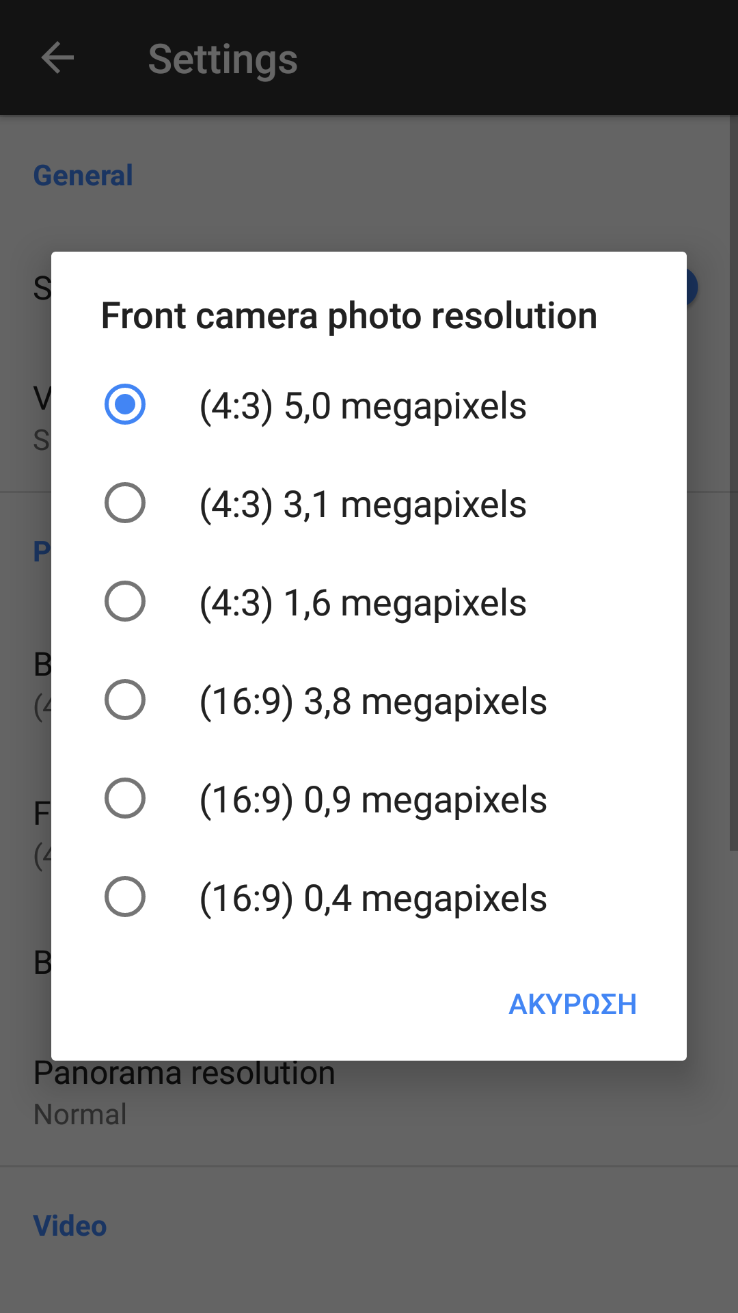Choose the (16:9) 0,9 megapixels radio button

[125, 798]
